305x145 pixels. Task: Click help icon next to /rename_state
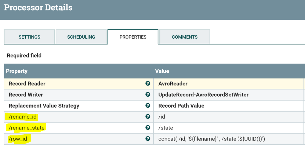(148, 128)
